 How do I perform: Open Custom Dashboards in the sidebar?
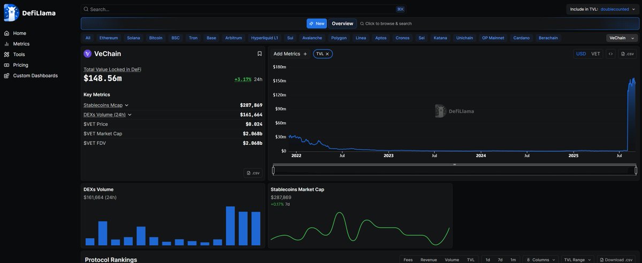click(35, 76)
